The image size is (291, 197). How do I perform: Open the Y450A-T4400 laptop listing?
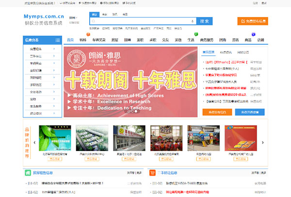187,183
